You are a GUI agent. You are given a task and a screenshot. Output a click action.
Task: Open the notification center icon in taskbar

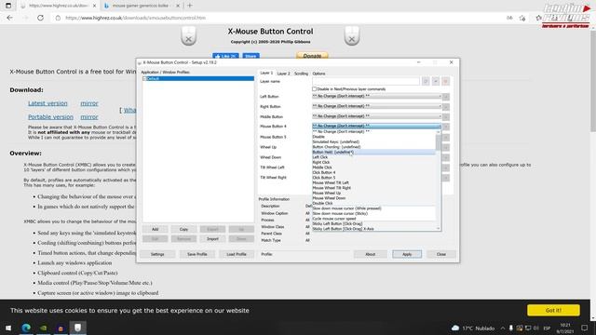coord(584,328)
